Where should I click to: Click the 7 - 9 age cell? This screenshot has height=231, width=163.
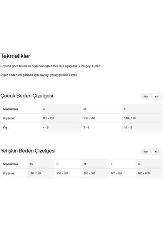pos(101,127)
